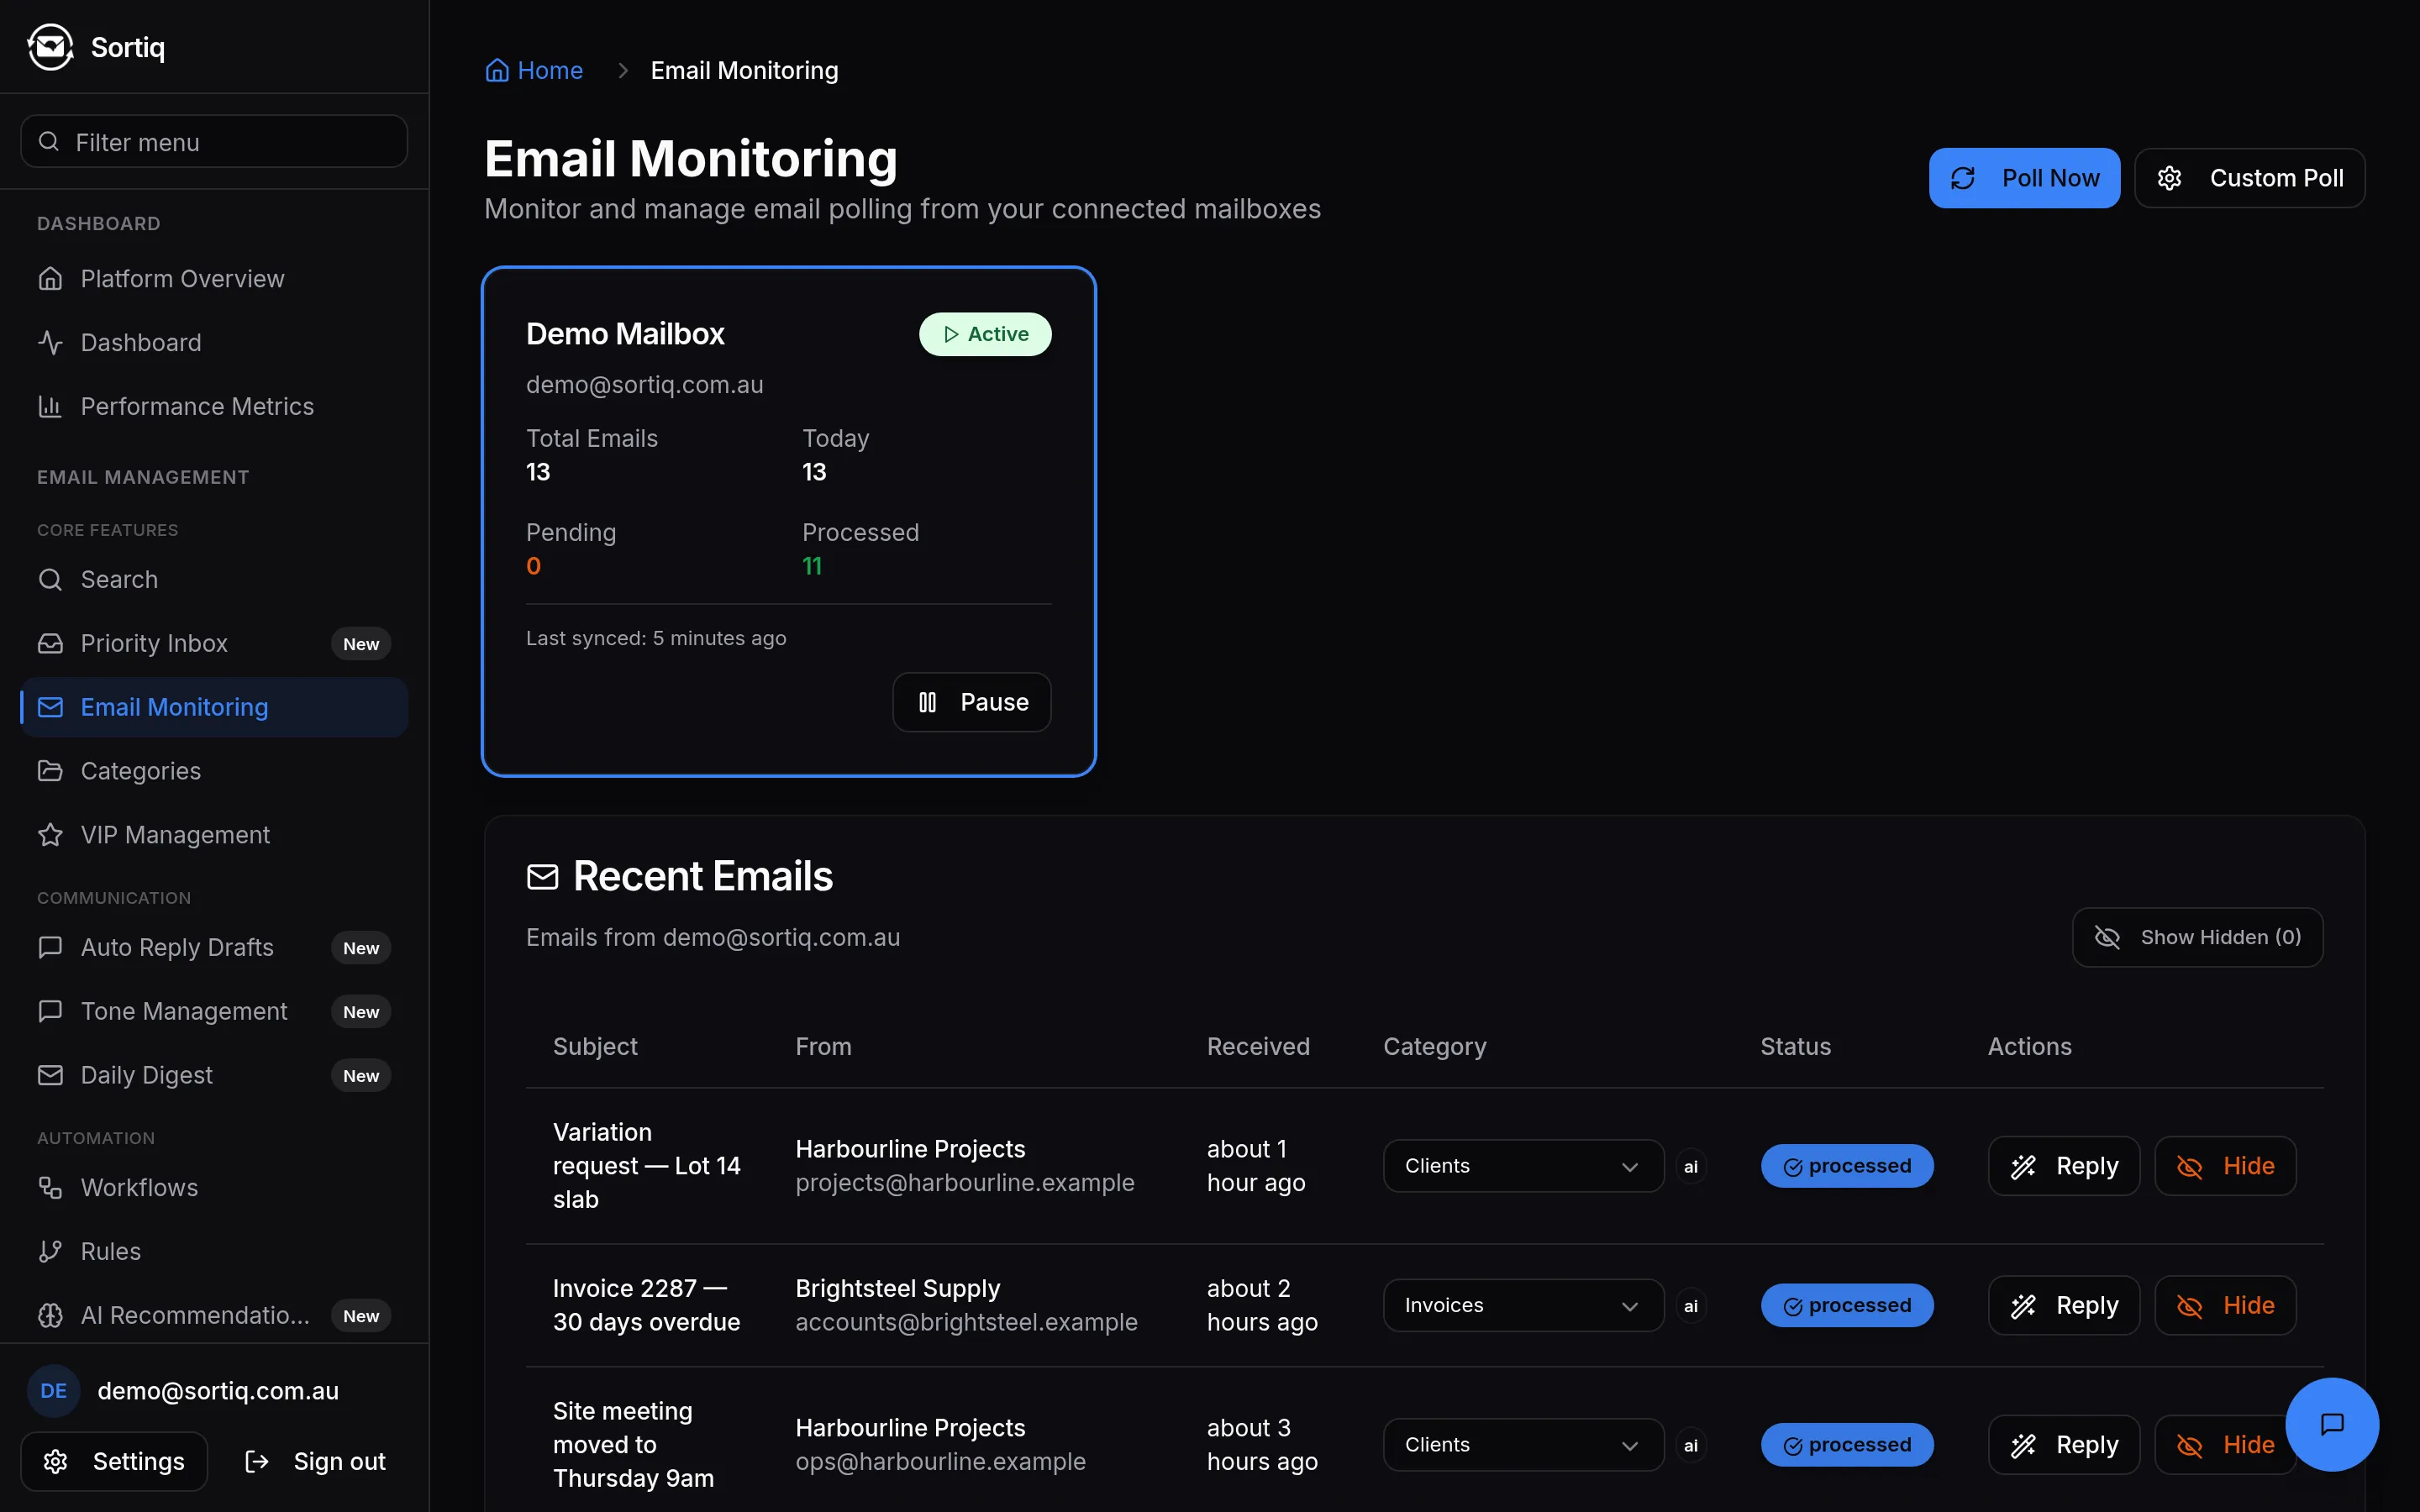Click processed status on Variation request row
The height and width of the screenshot is (1512, 2420).
(1847, 1166)
